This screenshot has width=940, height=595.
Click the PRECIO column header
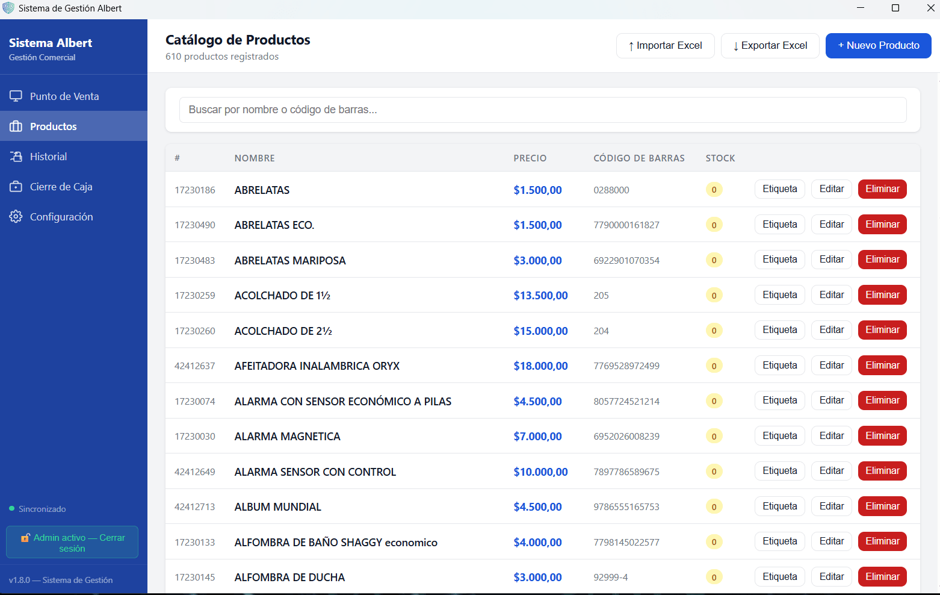click(530, 158)
